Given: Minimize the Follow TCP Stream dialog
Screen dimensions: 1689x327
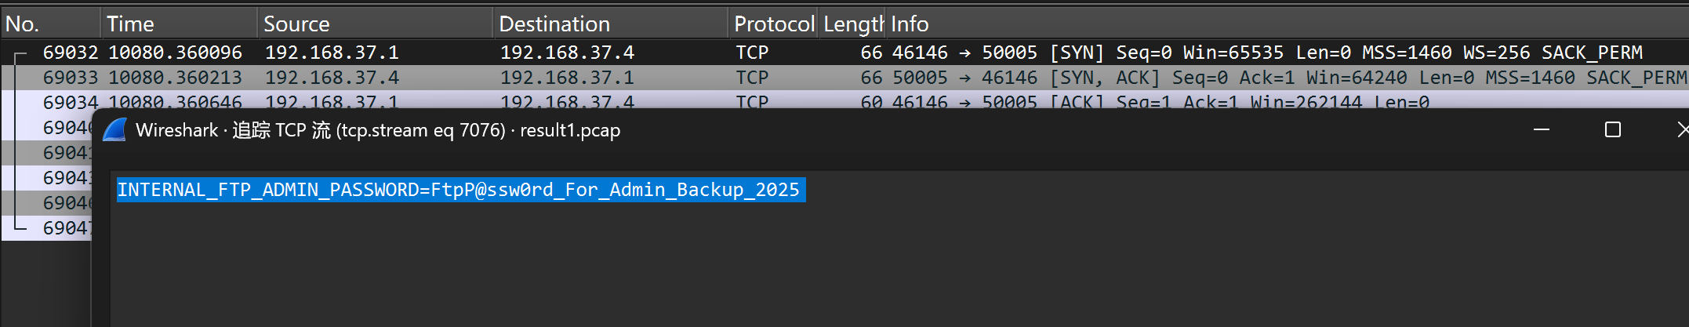Looking at the screenshot, I should pyautogui.click(x=1541, y=130).
